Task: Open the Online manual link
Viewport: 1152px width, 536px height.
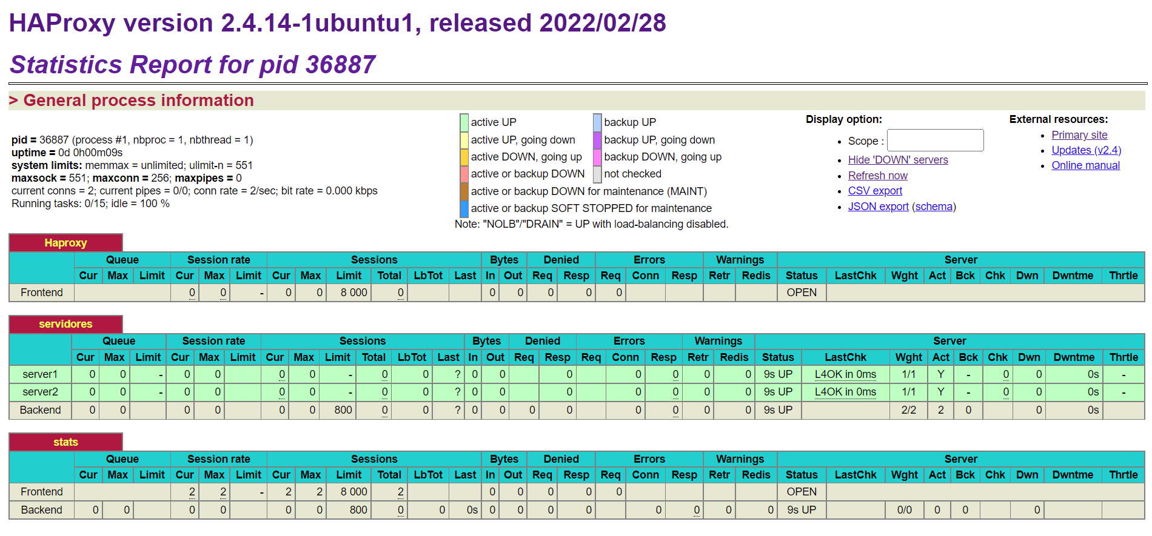Action: point(1085,165)
